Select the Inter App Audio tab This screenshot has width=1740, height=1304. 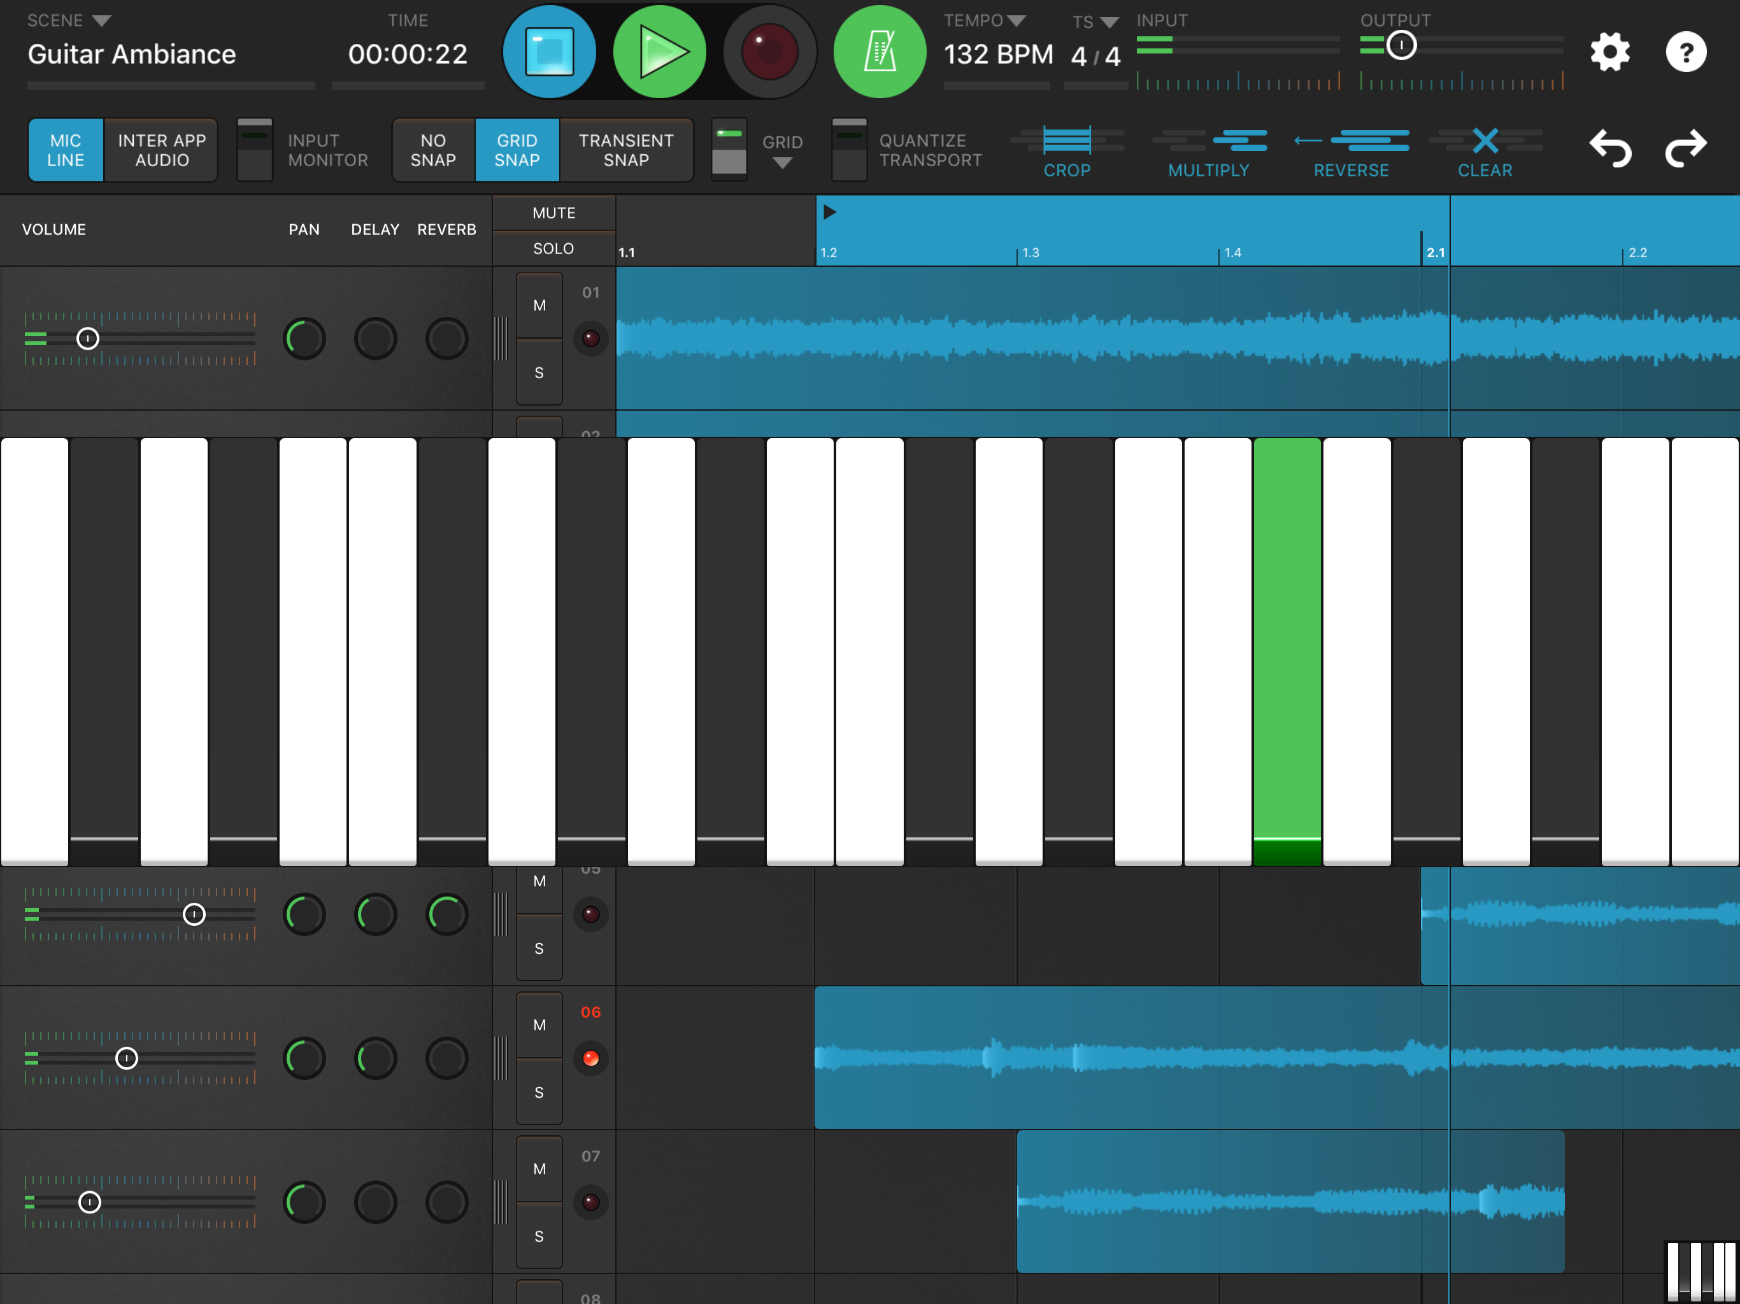point(162,150)
